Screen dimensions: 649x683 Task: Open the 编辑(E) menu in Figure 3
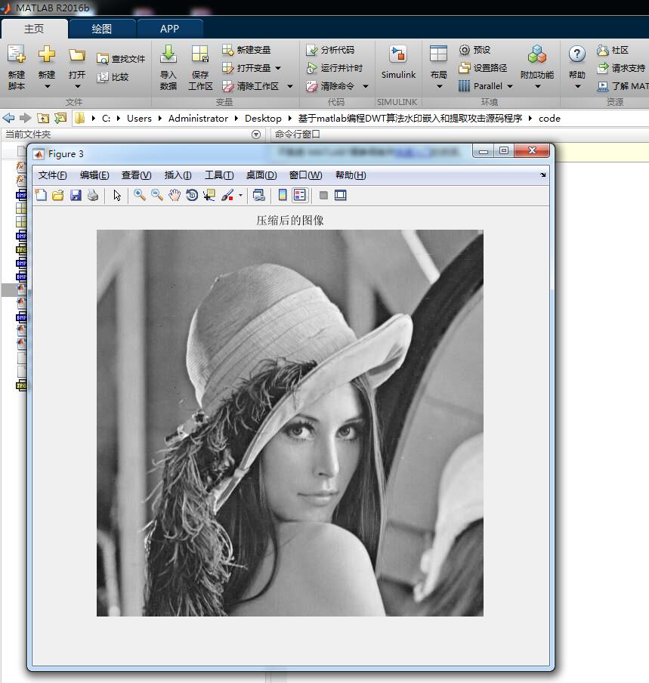pyautogui.click(x=94, y=175)
